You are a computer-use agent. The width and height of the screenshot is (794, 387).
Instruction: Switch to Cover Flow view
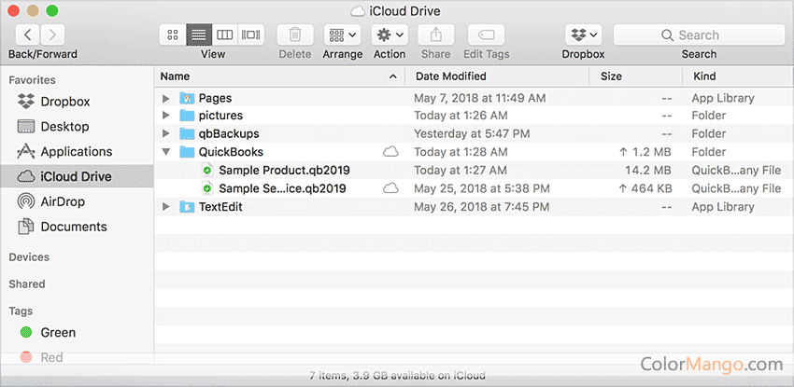coord(251,35)
